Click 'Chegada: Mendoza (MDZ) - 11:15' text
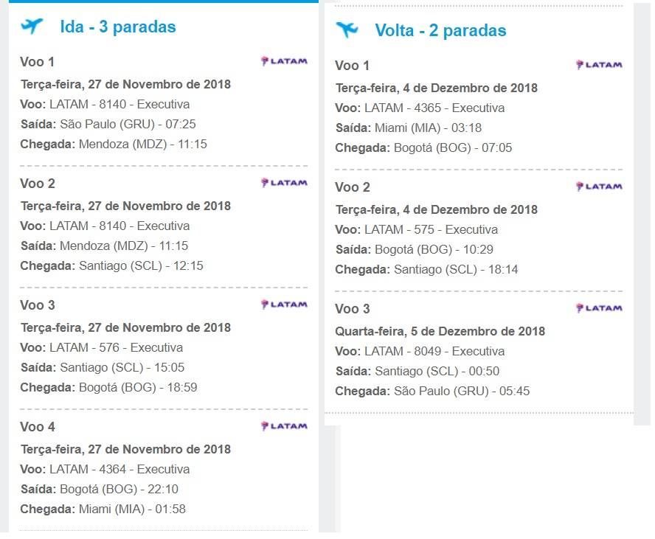Screen dimensions: 655x539 tap(114, 144)
